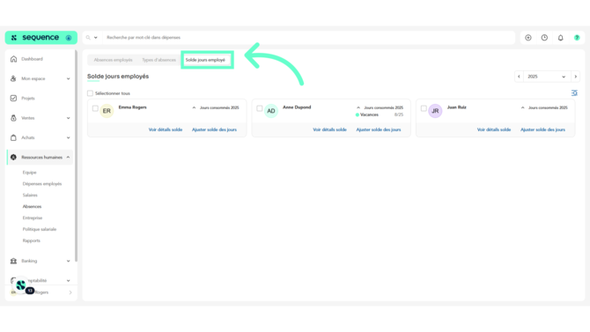Collapse the Ressources humaines section

68,157
